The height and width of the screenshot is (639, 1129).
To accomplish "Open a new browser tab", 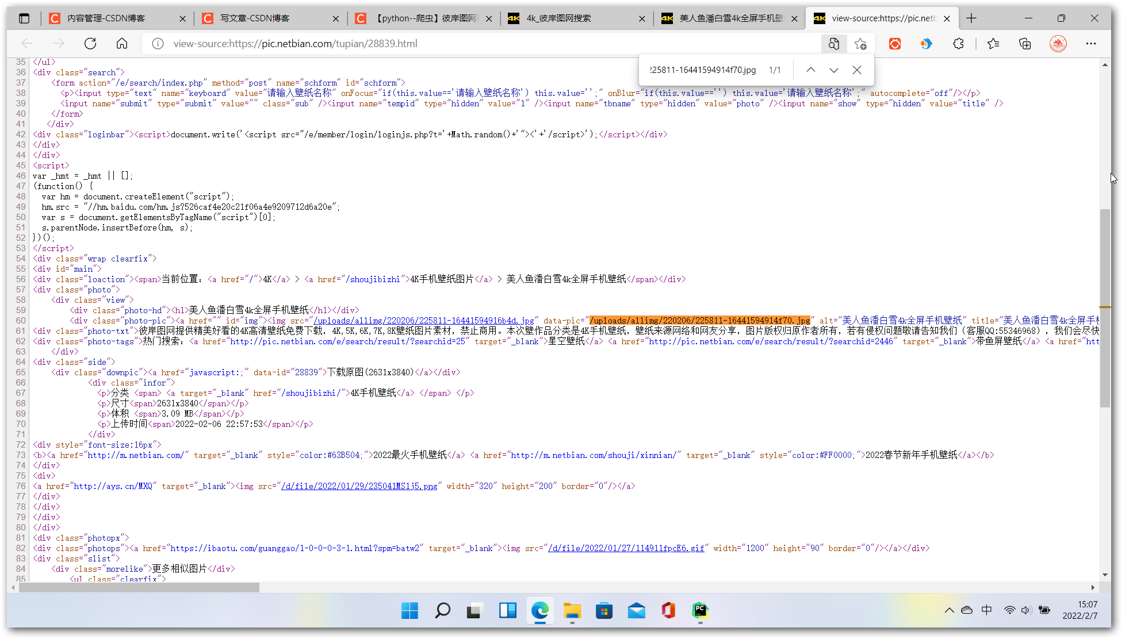I will point(971,18).
